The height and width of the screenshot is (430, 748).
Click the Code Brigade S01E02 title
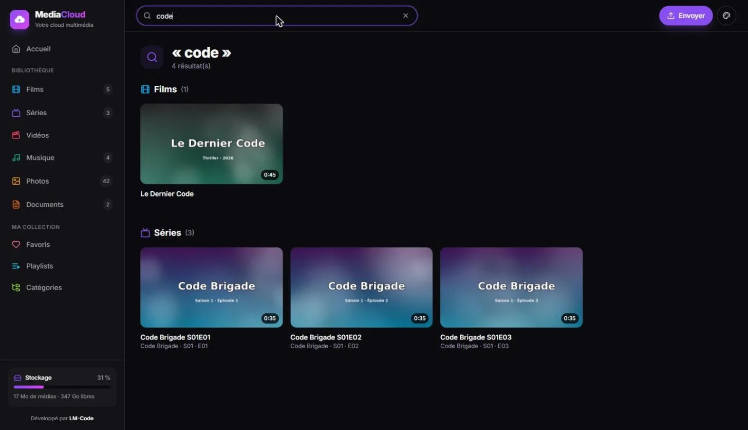coord(326,337)
